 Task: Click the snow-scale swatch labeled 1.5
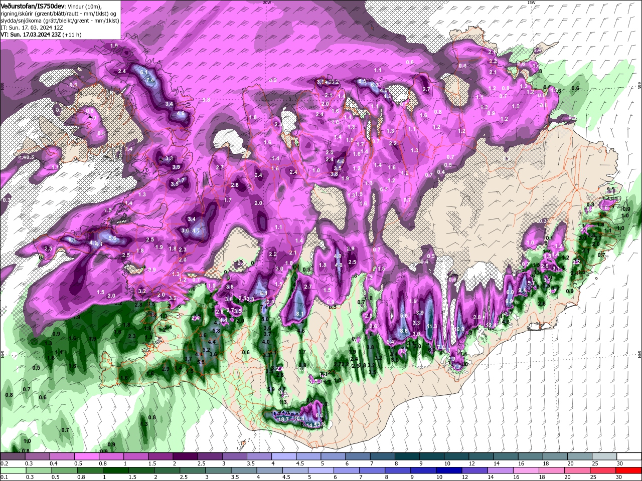coord(160,456)
